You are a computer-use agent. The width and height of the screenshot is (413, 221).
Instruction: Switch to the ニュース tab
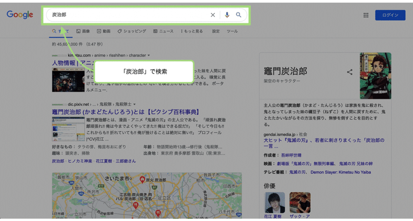tap(163, 31)
